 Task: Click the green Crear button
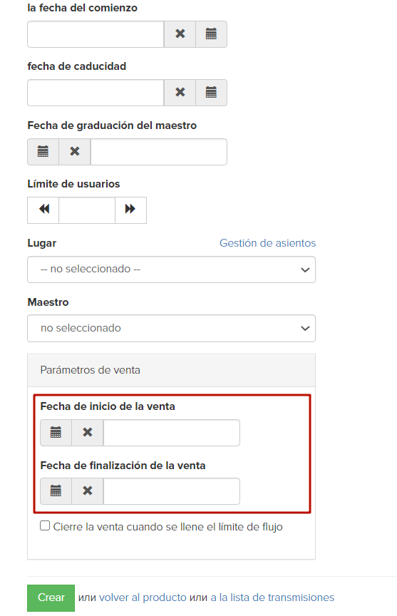[51, 597]
